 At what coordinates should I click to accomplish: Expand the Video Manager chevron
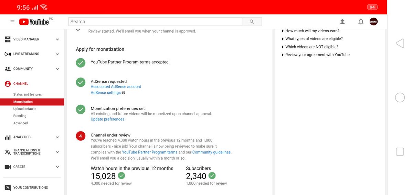pyautogui.click(x=57, y=39)
